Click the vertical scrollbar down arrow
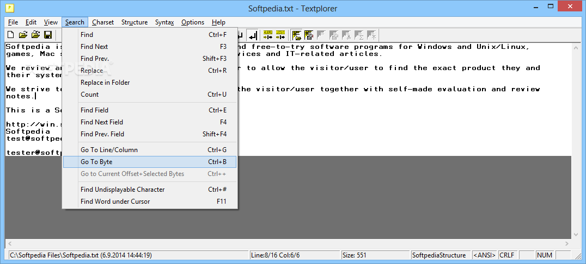 coord(576,235)
